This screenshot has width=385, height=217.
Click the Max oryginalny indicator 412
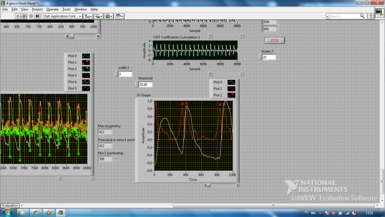click(x=105, y=132)
